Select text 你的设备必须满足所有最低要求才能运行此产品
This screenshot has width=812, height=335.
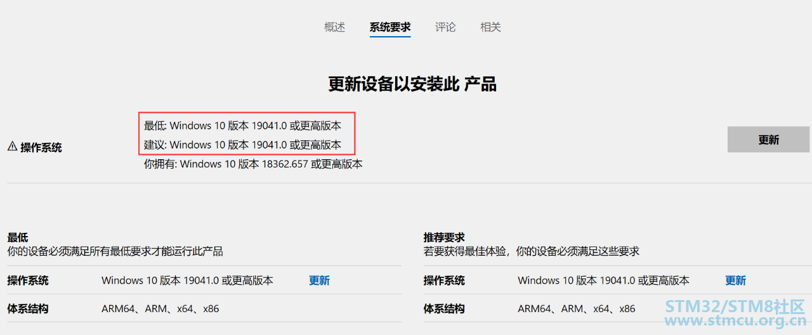(x=115, y=251)
